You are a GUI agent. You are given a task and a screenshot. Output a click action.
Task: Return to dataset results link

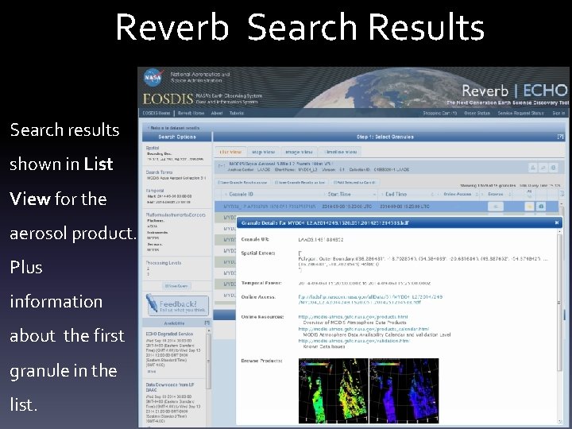173,128
